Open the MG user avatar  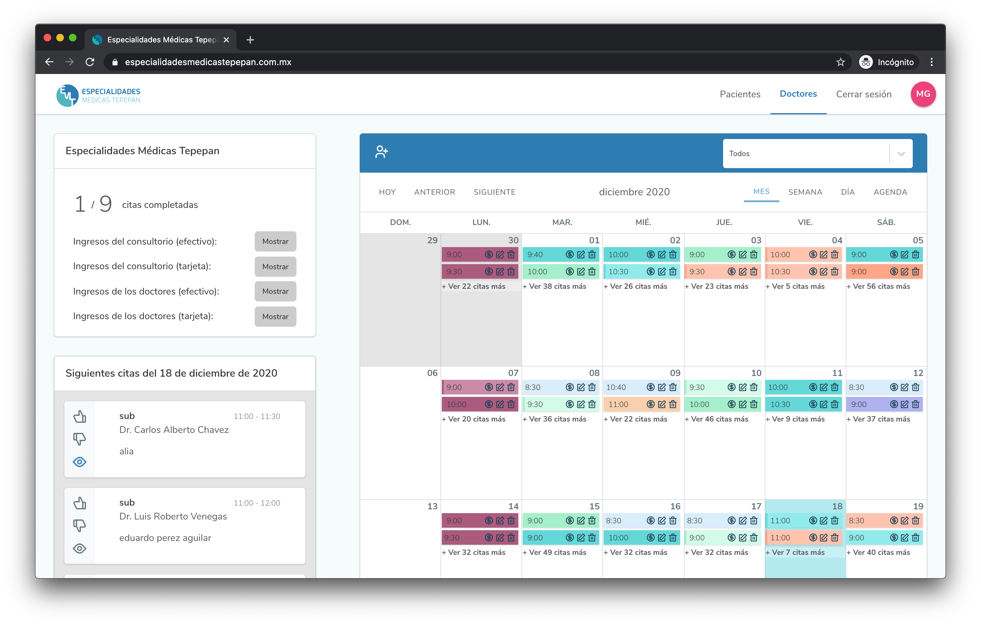pos(923,94)
